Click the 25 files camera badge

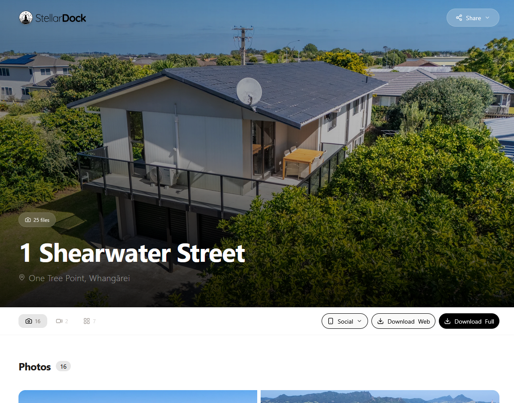37,220
